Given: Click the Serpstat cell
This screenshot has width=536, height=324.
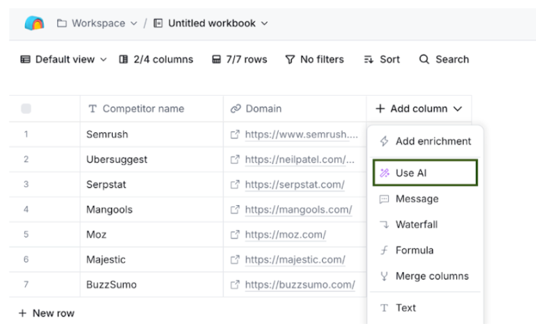Looking at the screenshot, I should tap(151, 184).
